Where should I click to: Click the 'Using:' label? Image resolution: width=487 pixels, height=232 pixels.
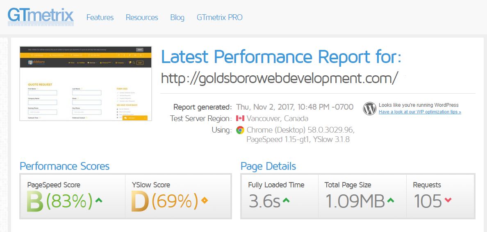[x=222, y=130]
